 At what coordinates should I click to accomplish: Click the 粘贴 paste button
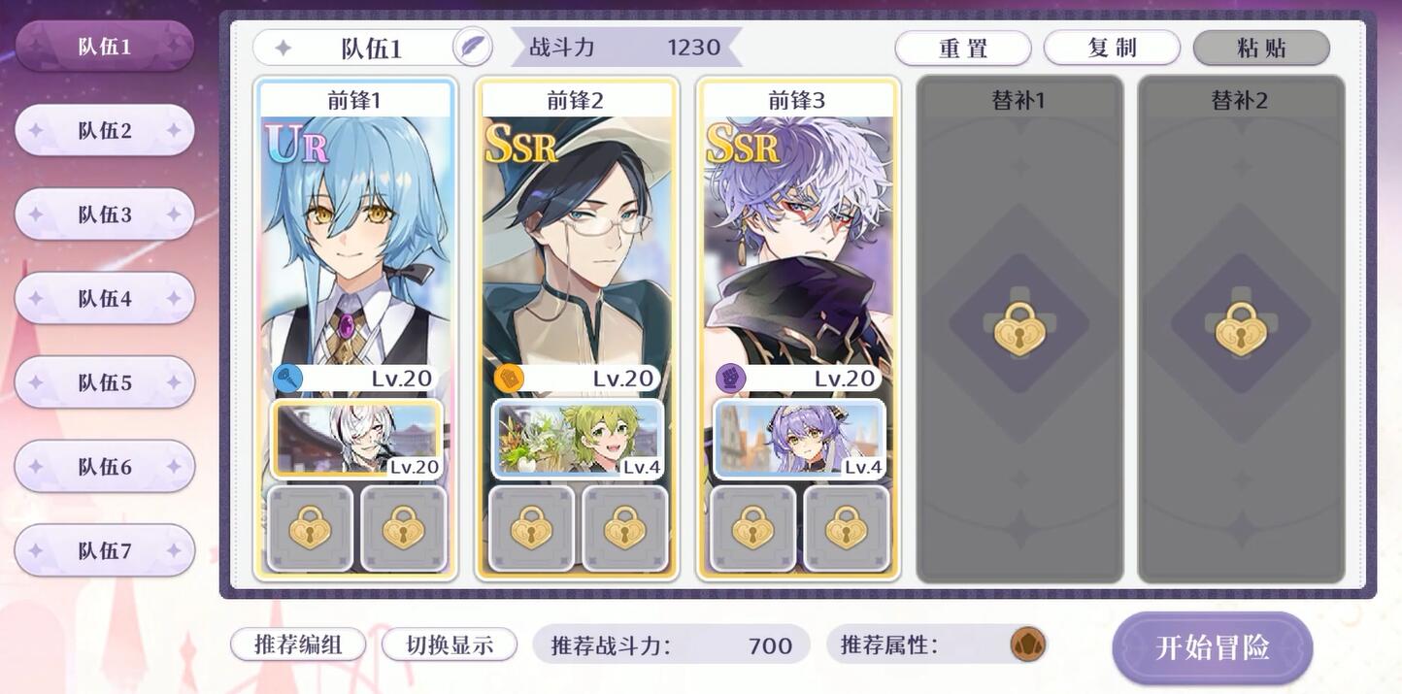1261,48
